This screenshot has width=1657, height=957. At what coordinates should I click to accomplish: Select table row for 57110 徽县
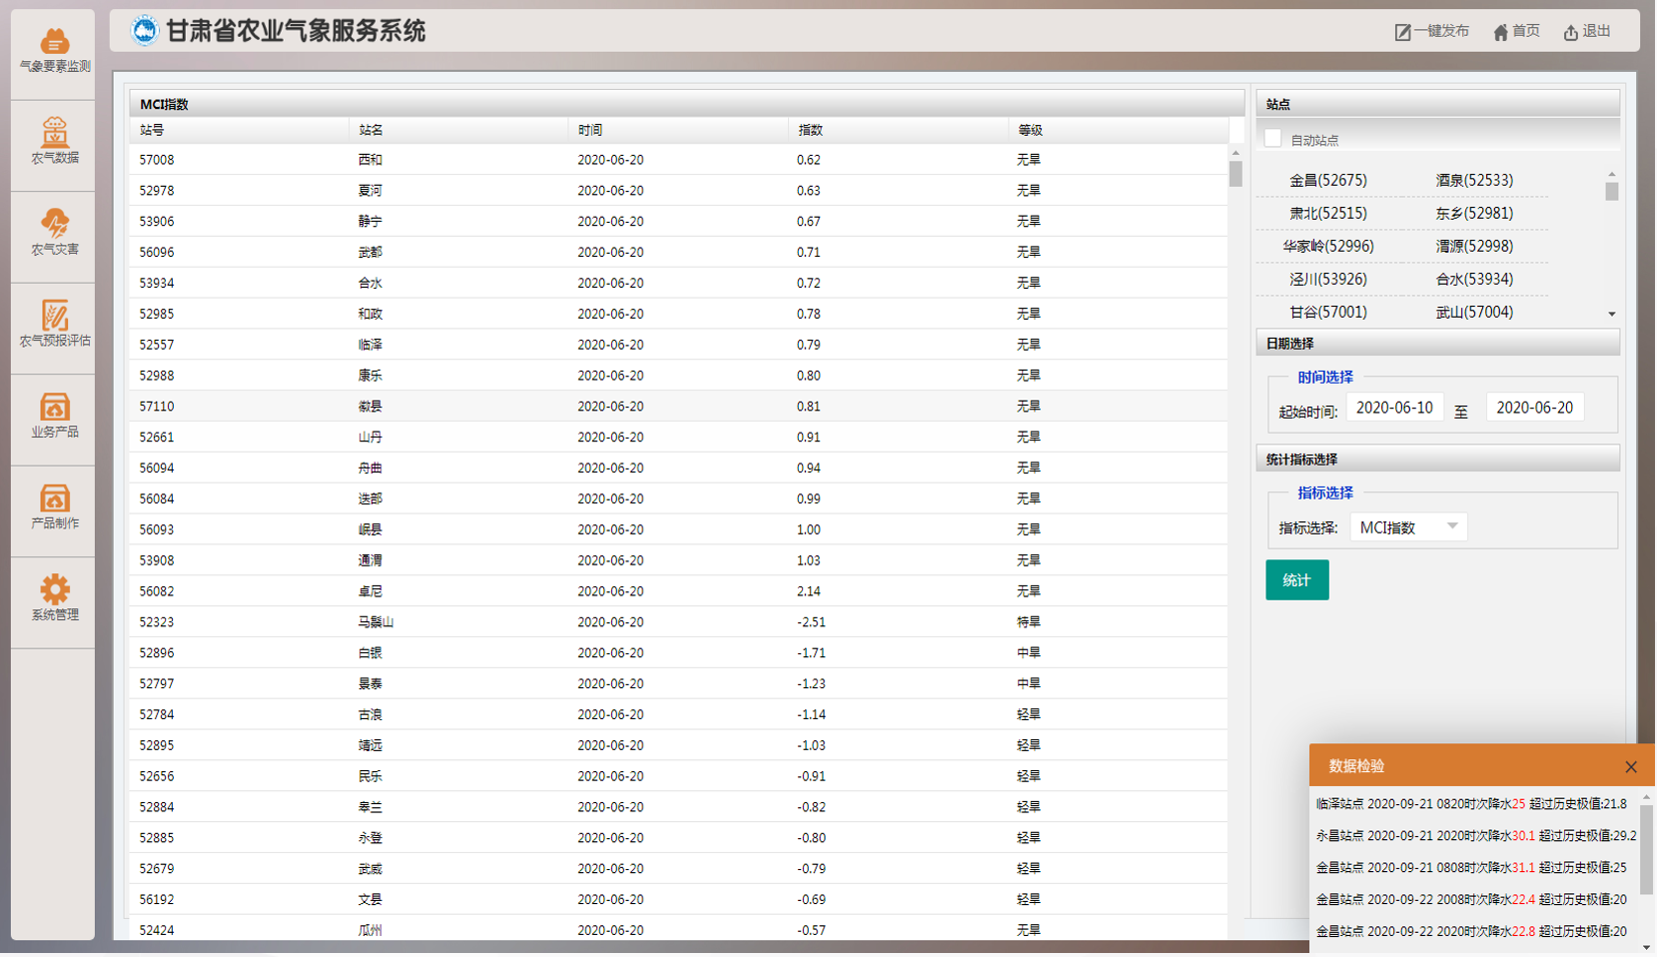pos(678,407)
